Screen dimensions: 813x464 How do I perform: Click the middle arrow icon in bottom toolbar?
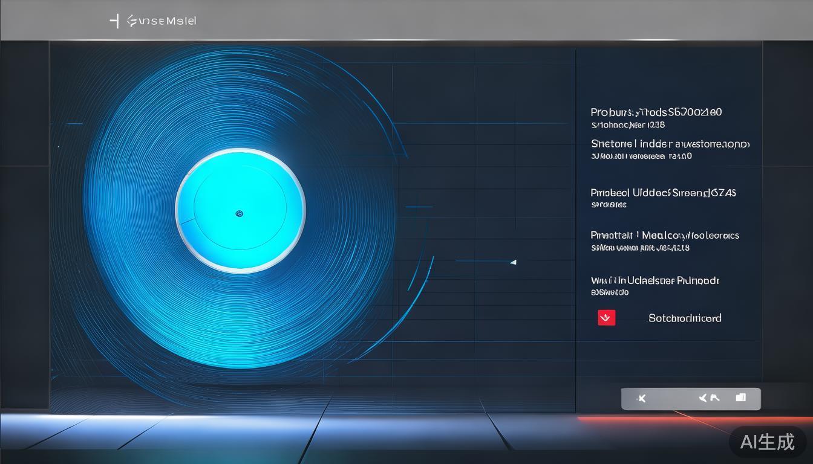708,398
